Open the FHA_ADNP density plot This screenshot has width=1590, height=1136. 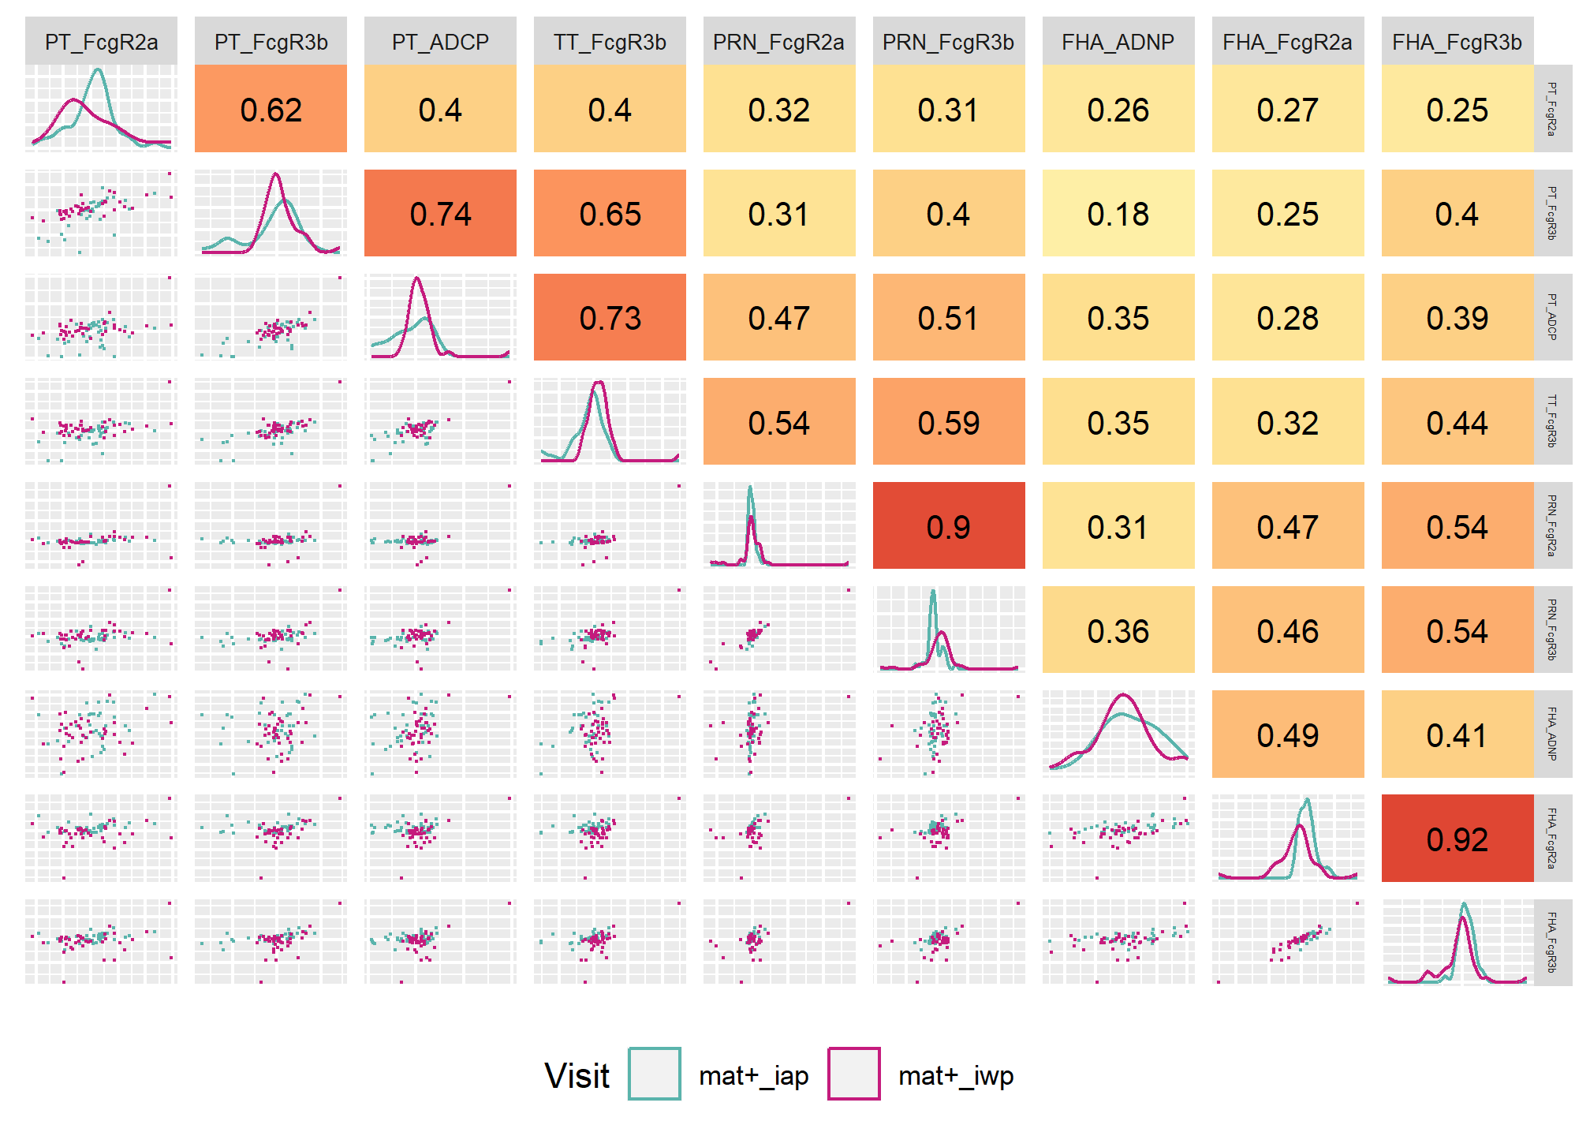pyautogui.click(x=1118, y=734)
